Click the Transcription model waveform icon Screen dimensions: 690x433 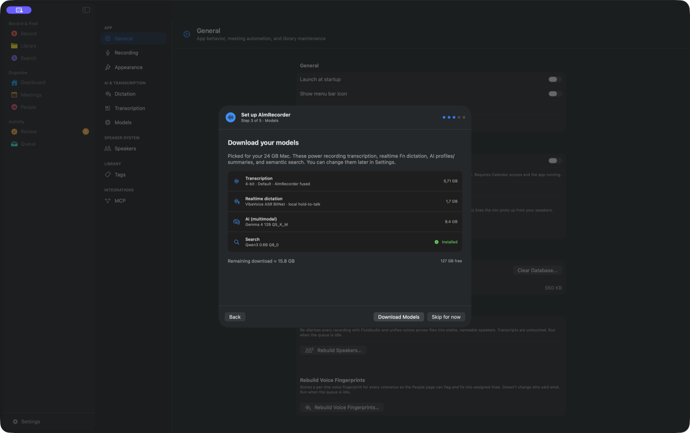pyautogui.click(x=236, y=181)
